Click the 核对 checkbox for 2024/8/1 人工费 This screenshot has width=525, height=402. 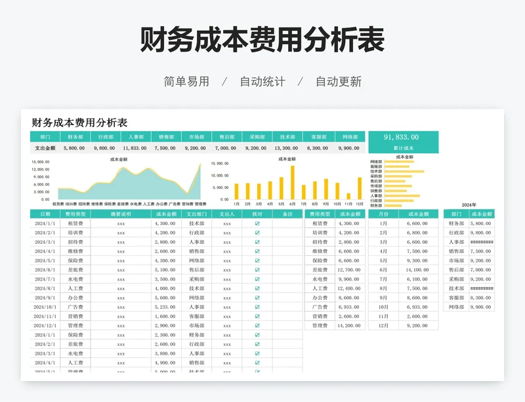(x=257, y=288)
